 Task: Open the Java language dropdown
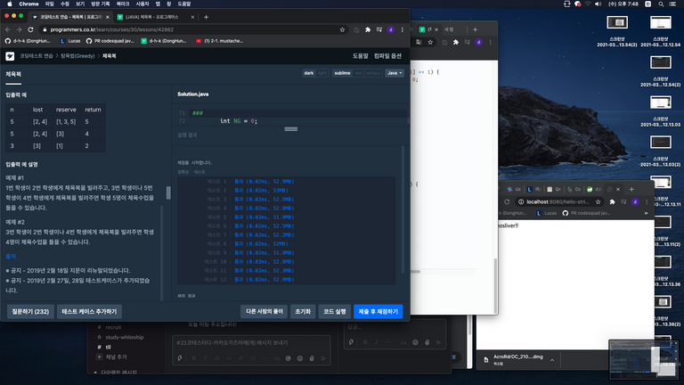[395, 73]
